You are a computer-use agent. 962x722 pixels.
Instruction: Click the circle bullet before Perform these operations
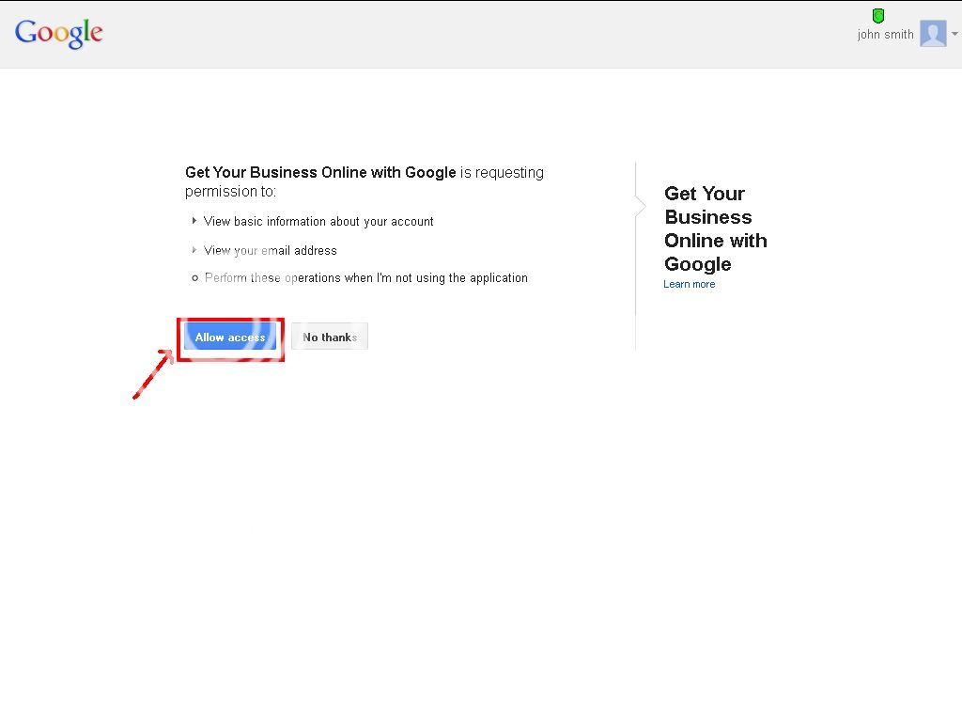point(195,278)
